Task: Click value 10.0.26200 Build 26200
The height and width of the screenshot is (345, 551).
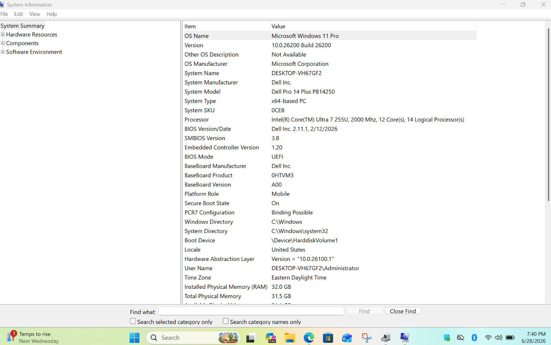Action: pyautogui.click(x=301, y=45)
